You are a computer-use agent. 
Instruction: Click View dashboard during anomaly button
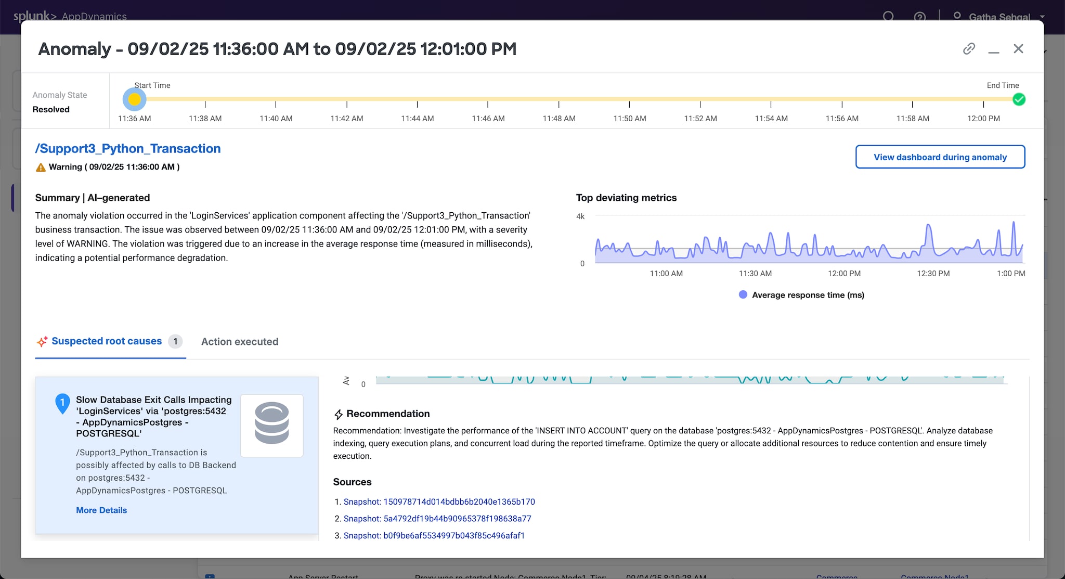click(x=940, y=157)
